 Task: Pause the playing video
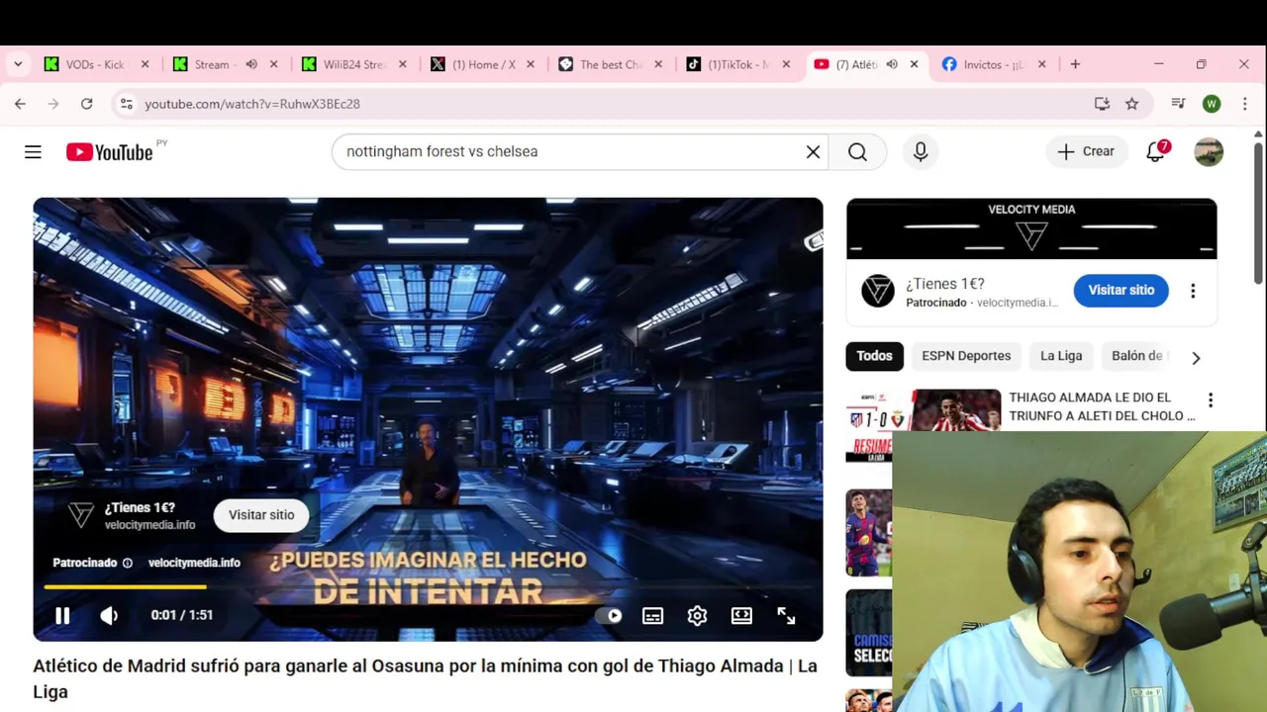click(x=62, y=615)
